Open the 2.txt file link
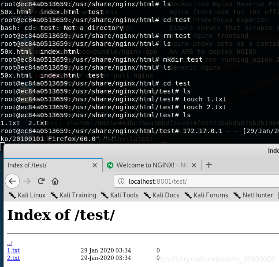 [13, 258]
